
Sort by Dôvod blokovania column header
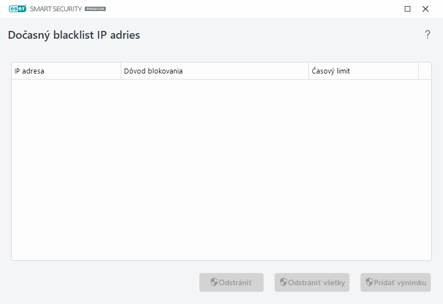tap(214, 71)
